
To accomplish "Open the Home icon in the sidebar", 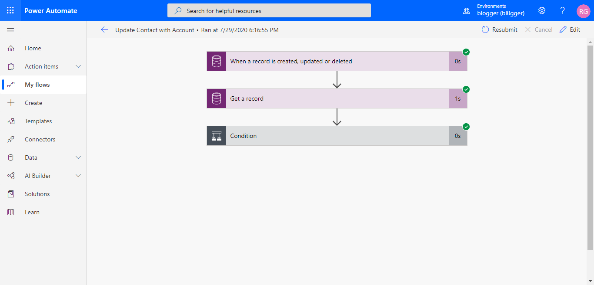I will [10, 48].
